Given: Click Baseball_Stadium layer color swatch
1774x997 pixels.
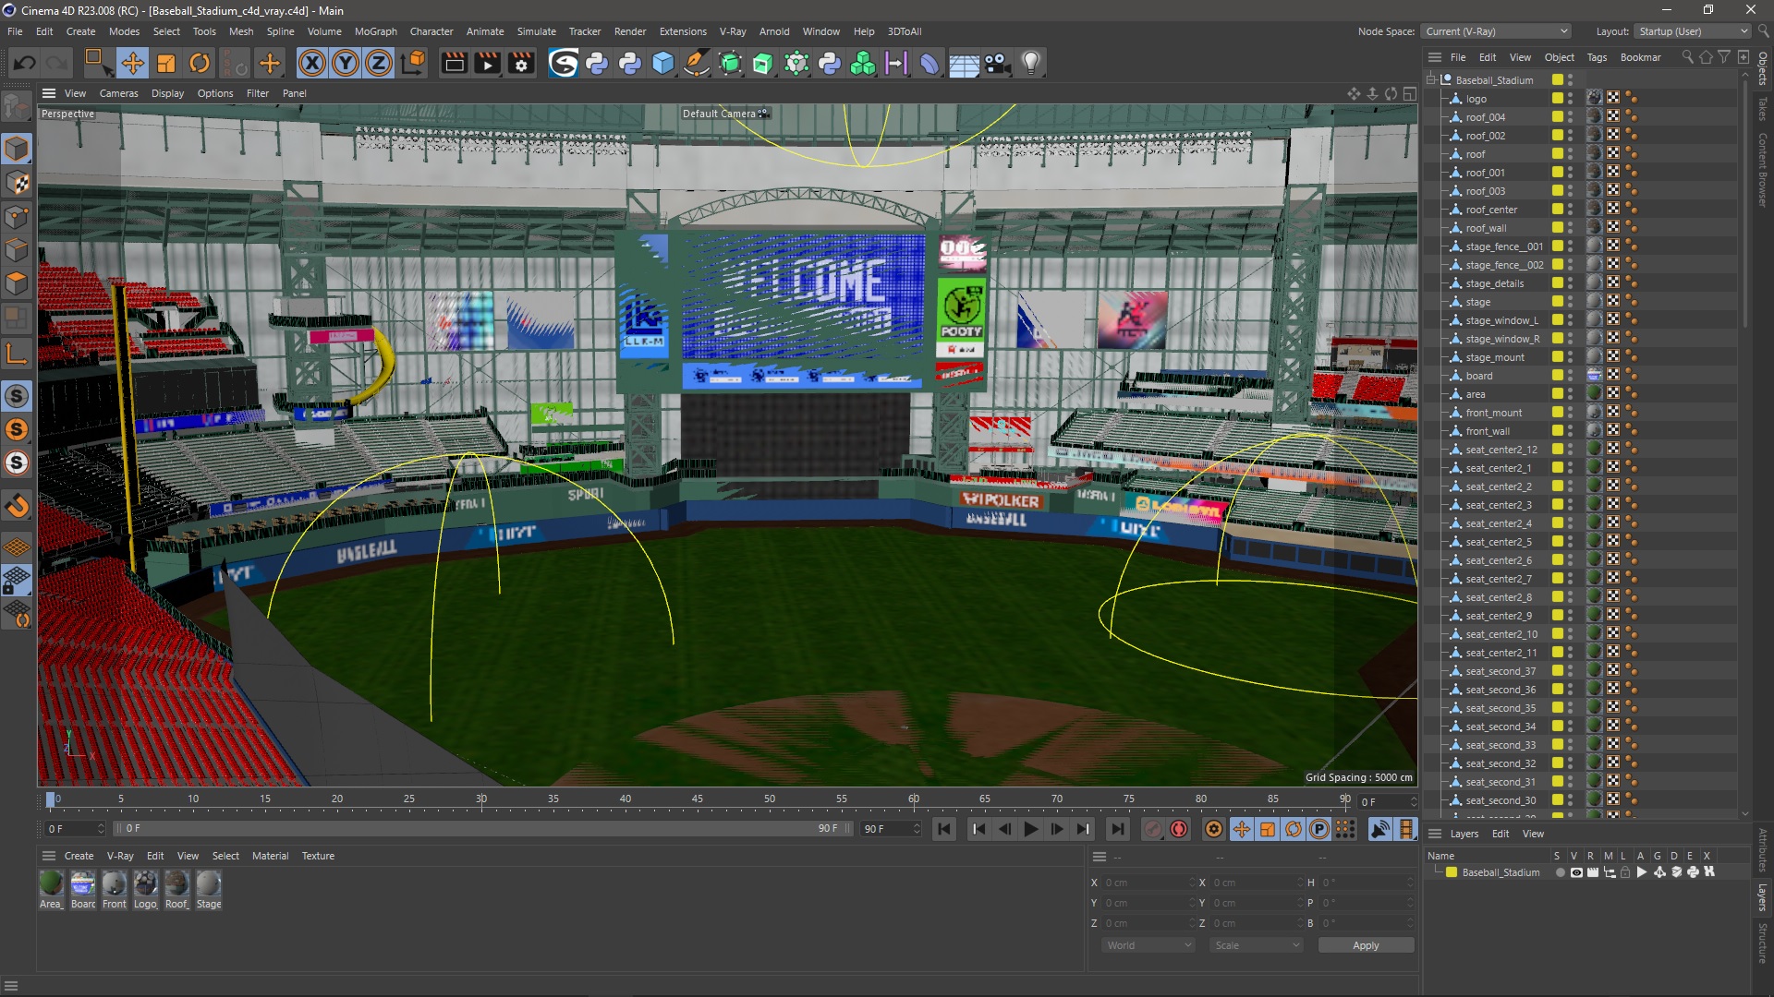Looking at the screenshot, I should pyautogui.click(x=1452, y=872).
